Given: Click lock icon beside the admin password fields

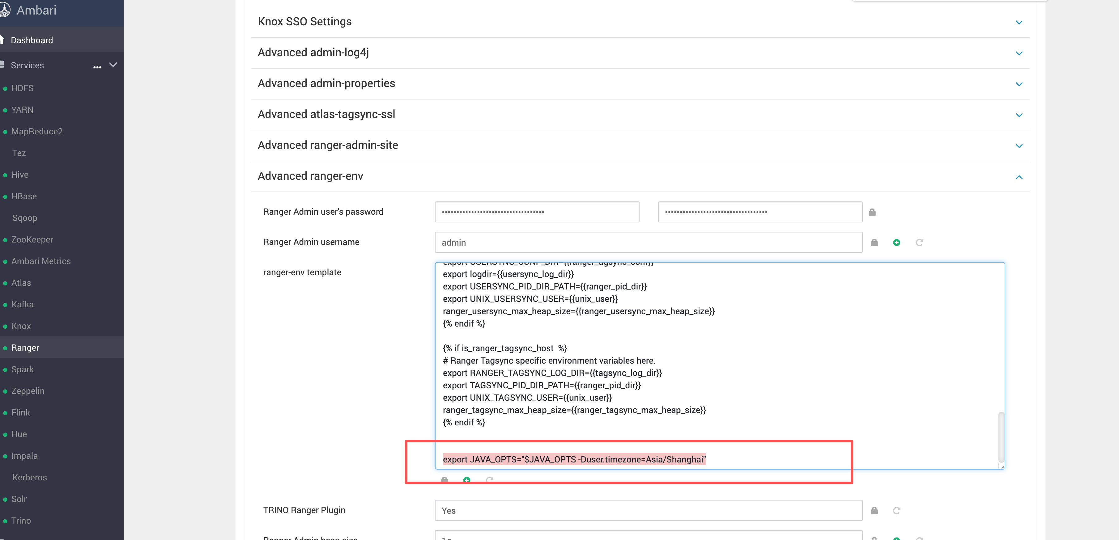Looking at the screenshot, I should pyautogui.click(x=872, y=212).
